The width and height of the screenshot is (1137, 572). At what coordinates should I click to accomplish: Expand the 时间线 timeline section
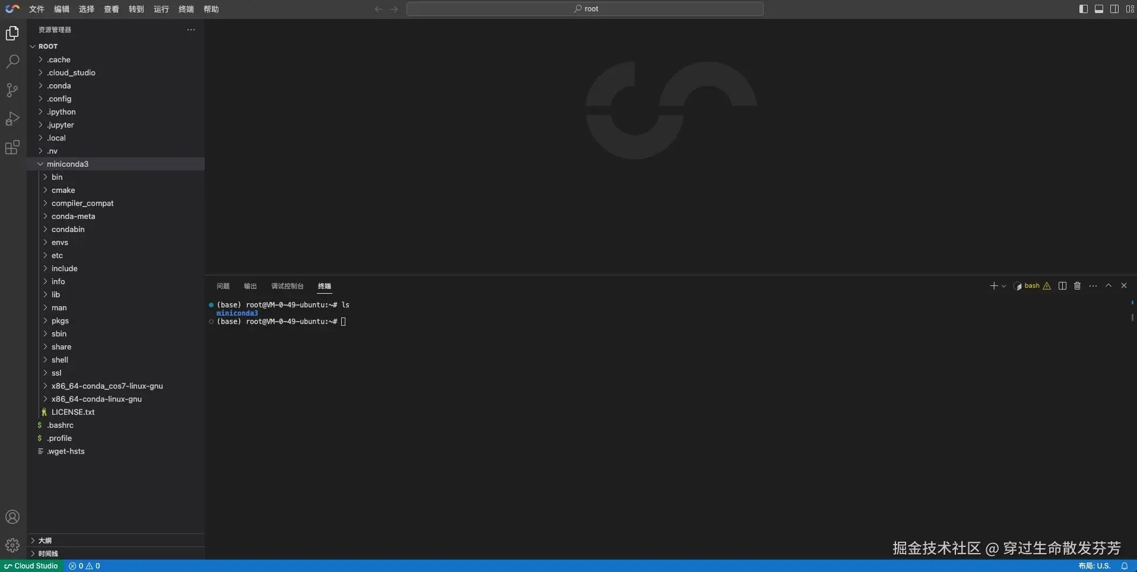point(116,554)
